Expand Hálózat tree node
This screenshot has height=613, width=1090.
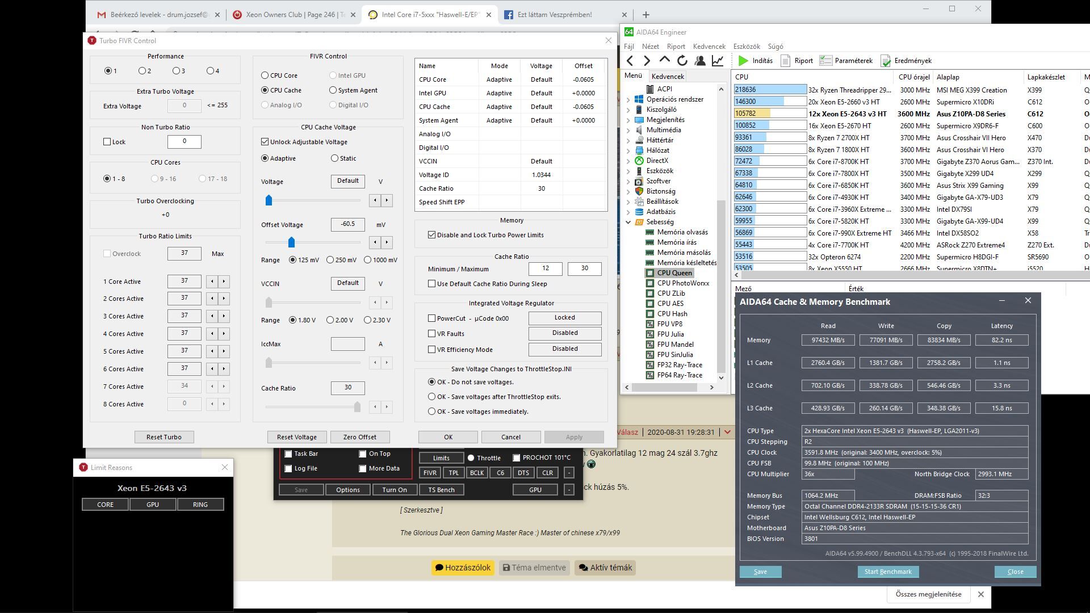pyautogui.click(x=628, y=150)
